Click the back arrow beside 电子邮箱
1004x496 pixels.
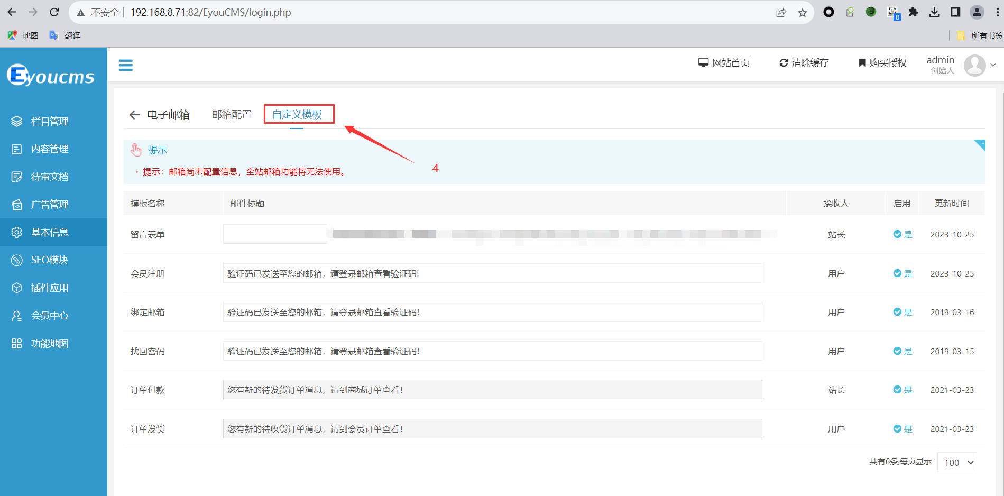(x=134, y=115)
